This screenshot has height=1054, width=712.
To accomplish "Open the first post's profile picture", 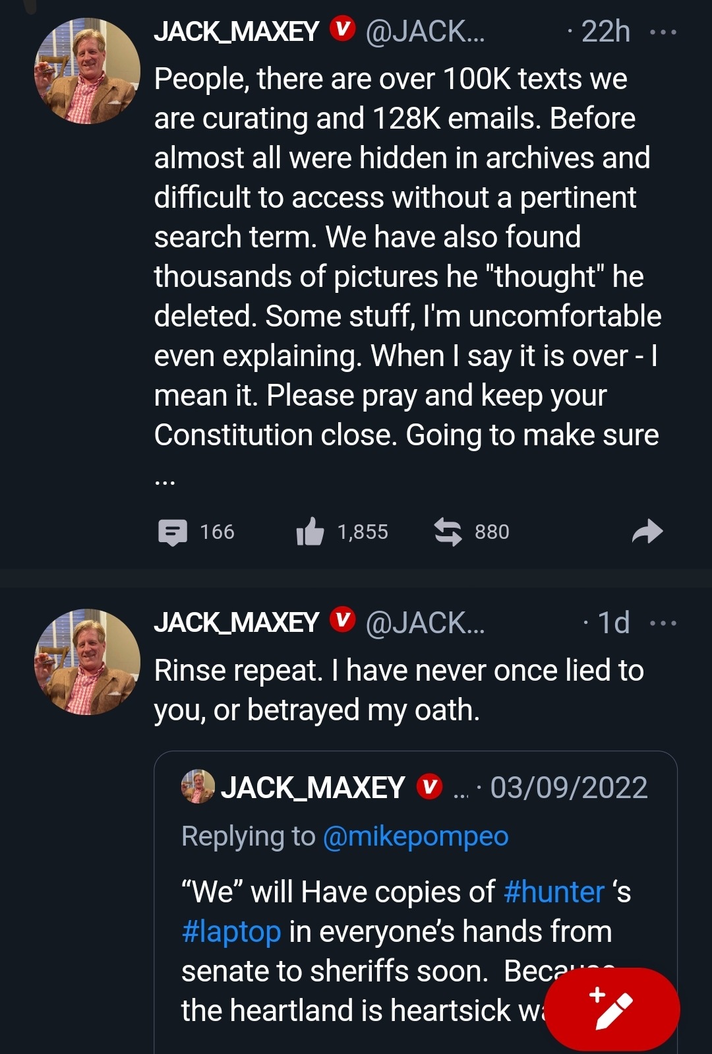I will (87, 71).
